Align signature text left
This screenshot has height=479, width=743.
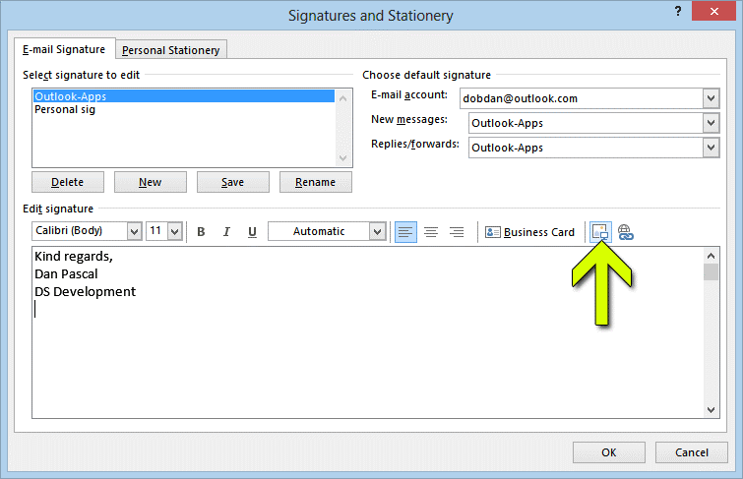click(x=405, y=232)
